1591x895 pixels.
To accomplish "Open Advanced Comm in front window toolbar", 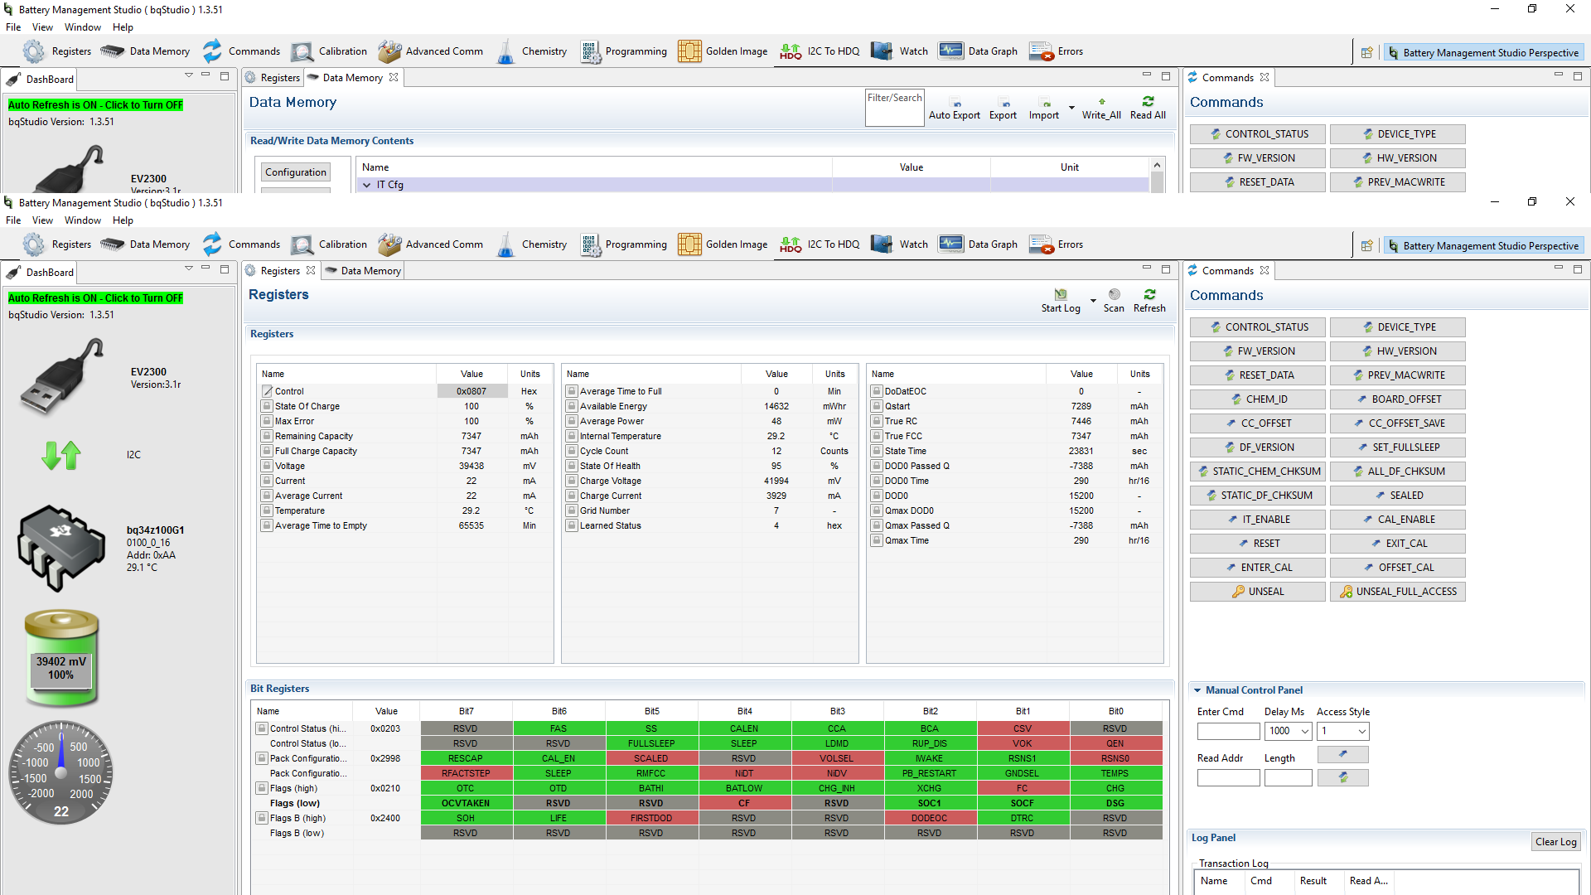I will 431,244.
